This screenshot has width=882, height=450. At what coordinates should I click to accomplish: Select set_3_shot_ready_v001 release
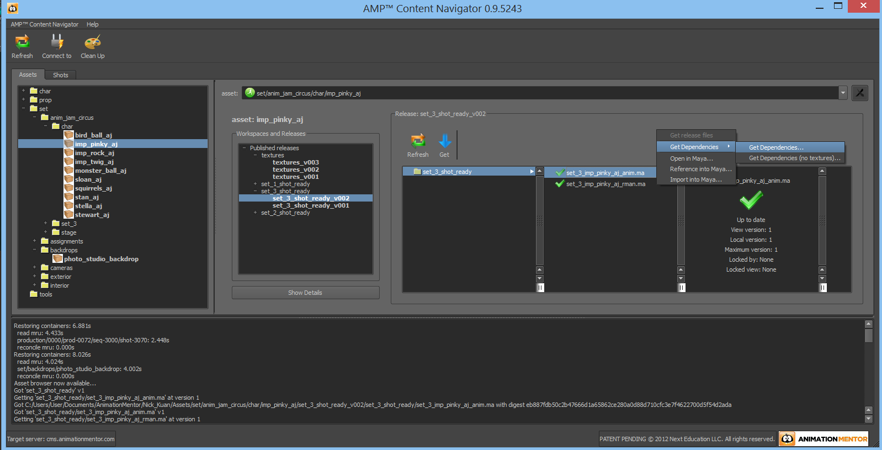311,205
